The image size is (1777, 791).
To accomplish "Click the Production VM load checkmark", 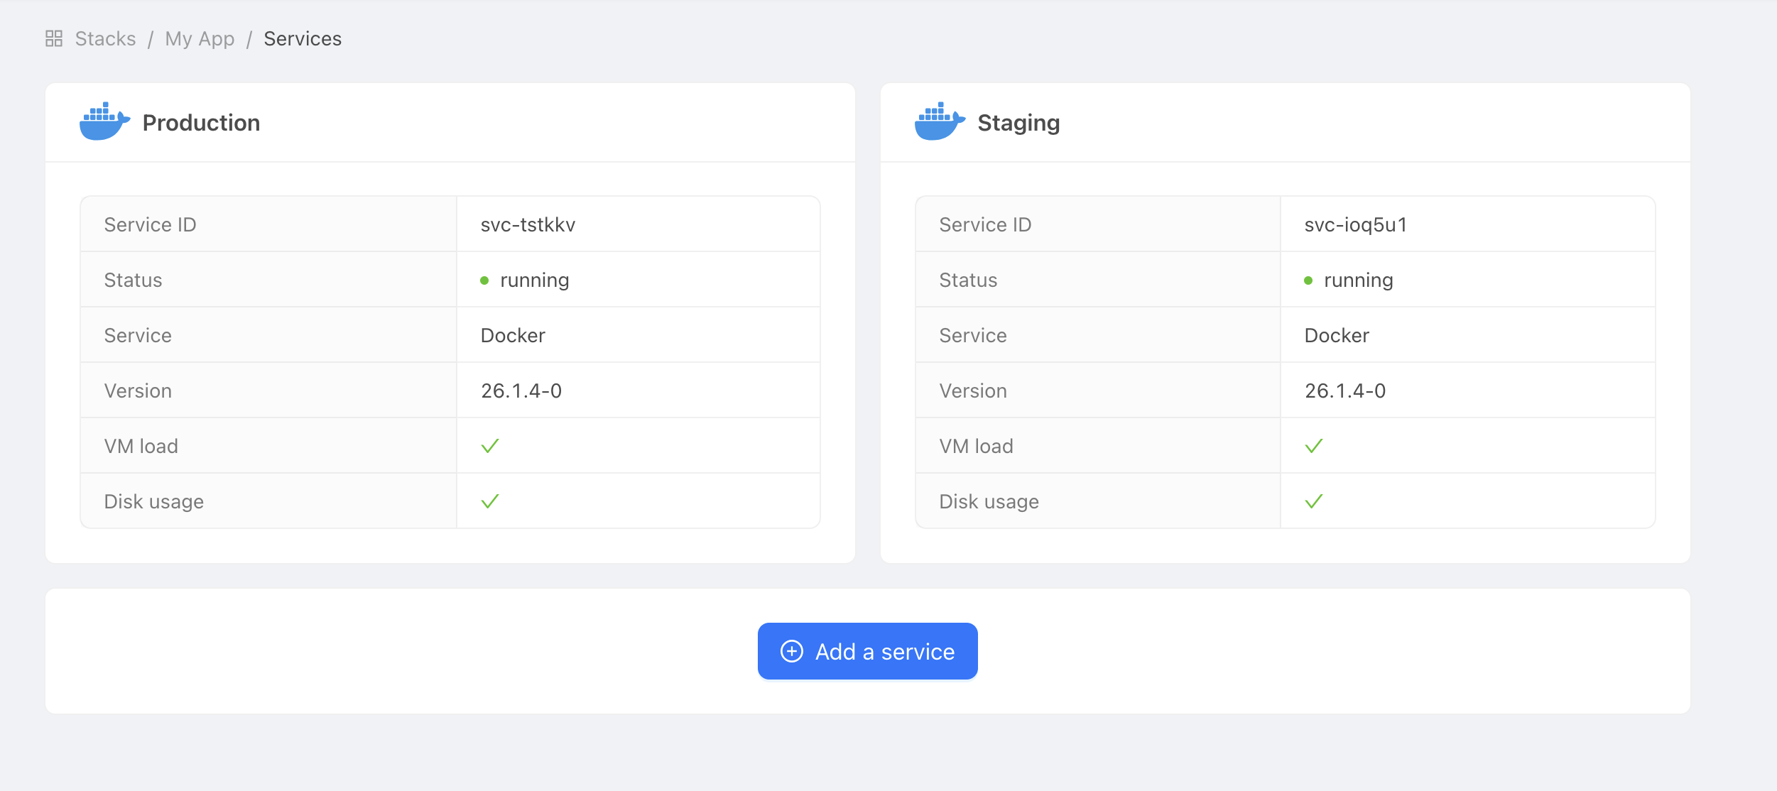I will pyautogui.click(x=490, y=446).
